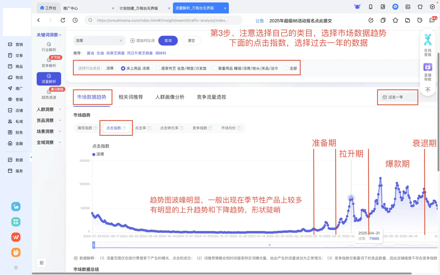Select the 婴童用品 category option
Viewport: 440px width, 275px height.
215,68
